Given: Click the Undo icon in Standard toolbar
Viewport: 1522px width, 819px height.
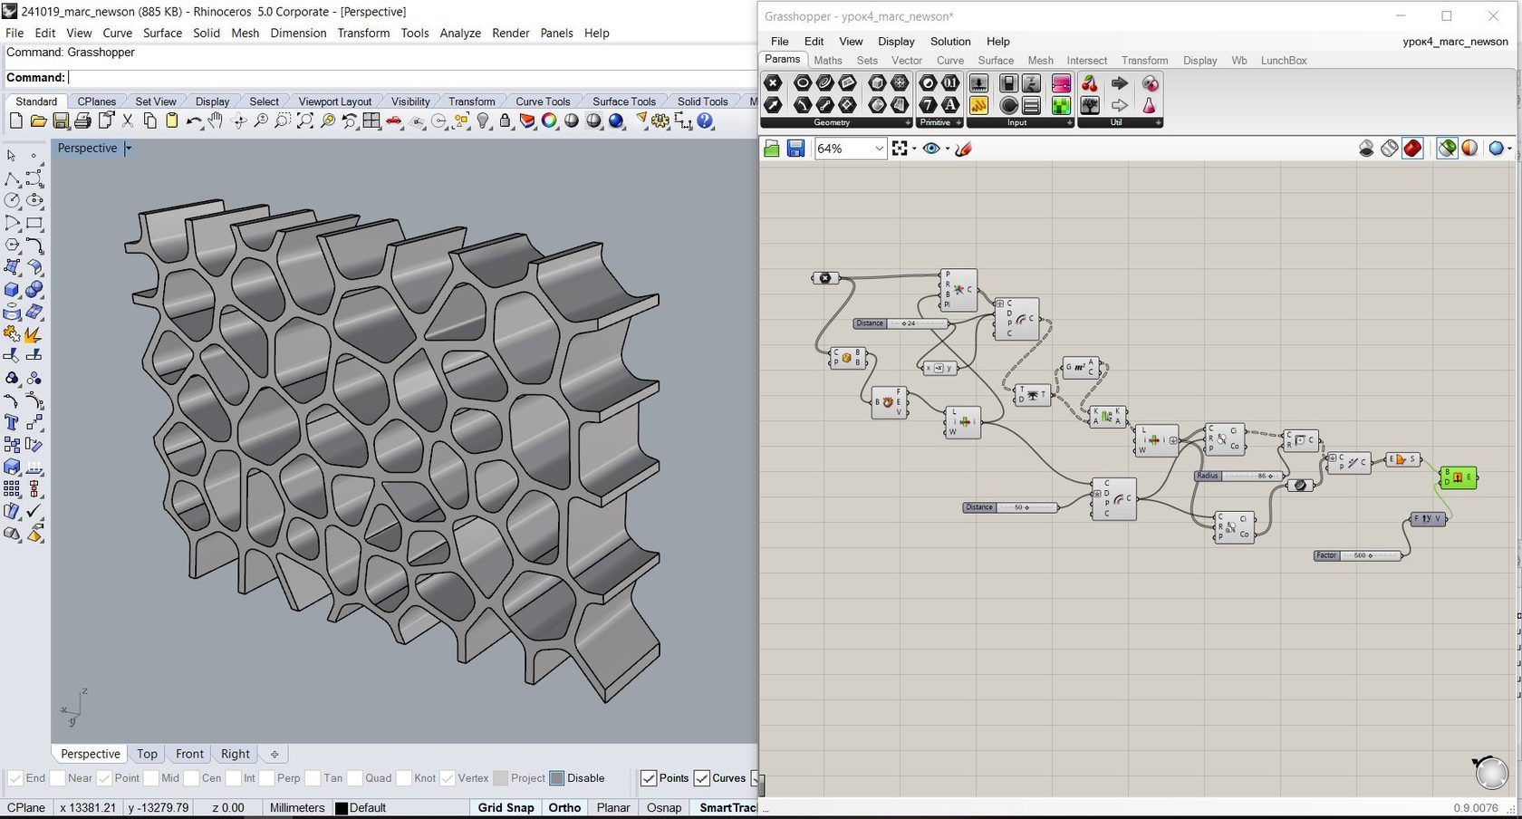Looking at the screenshot, I should coord(194,121).
